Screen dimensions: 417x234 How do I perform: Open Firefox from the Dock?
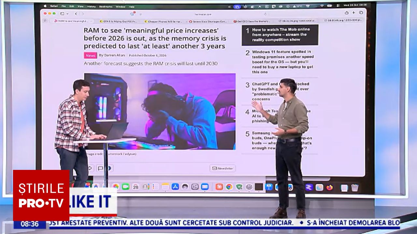(330, 187)
